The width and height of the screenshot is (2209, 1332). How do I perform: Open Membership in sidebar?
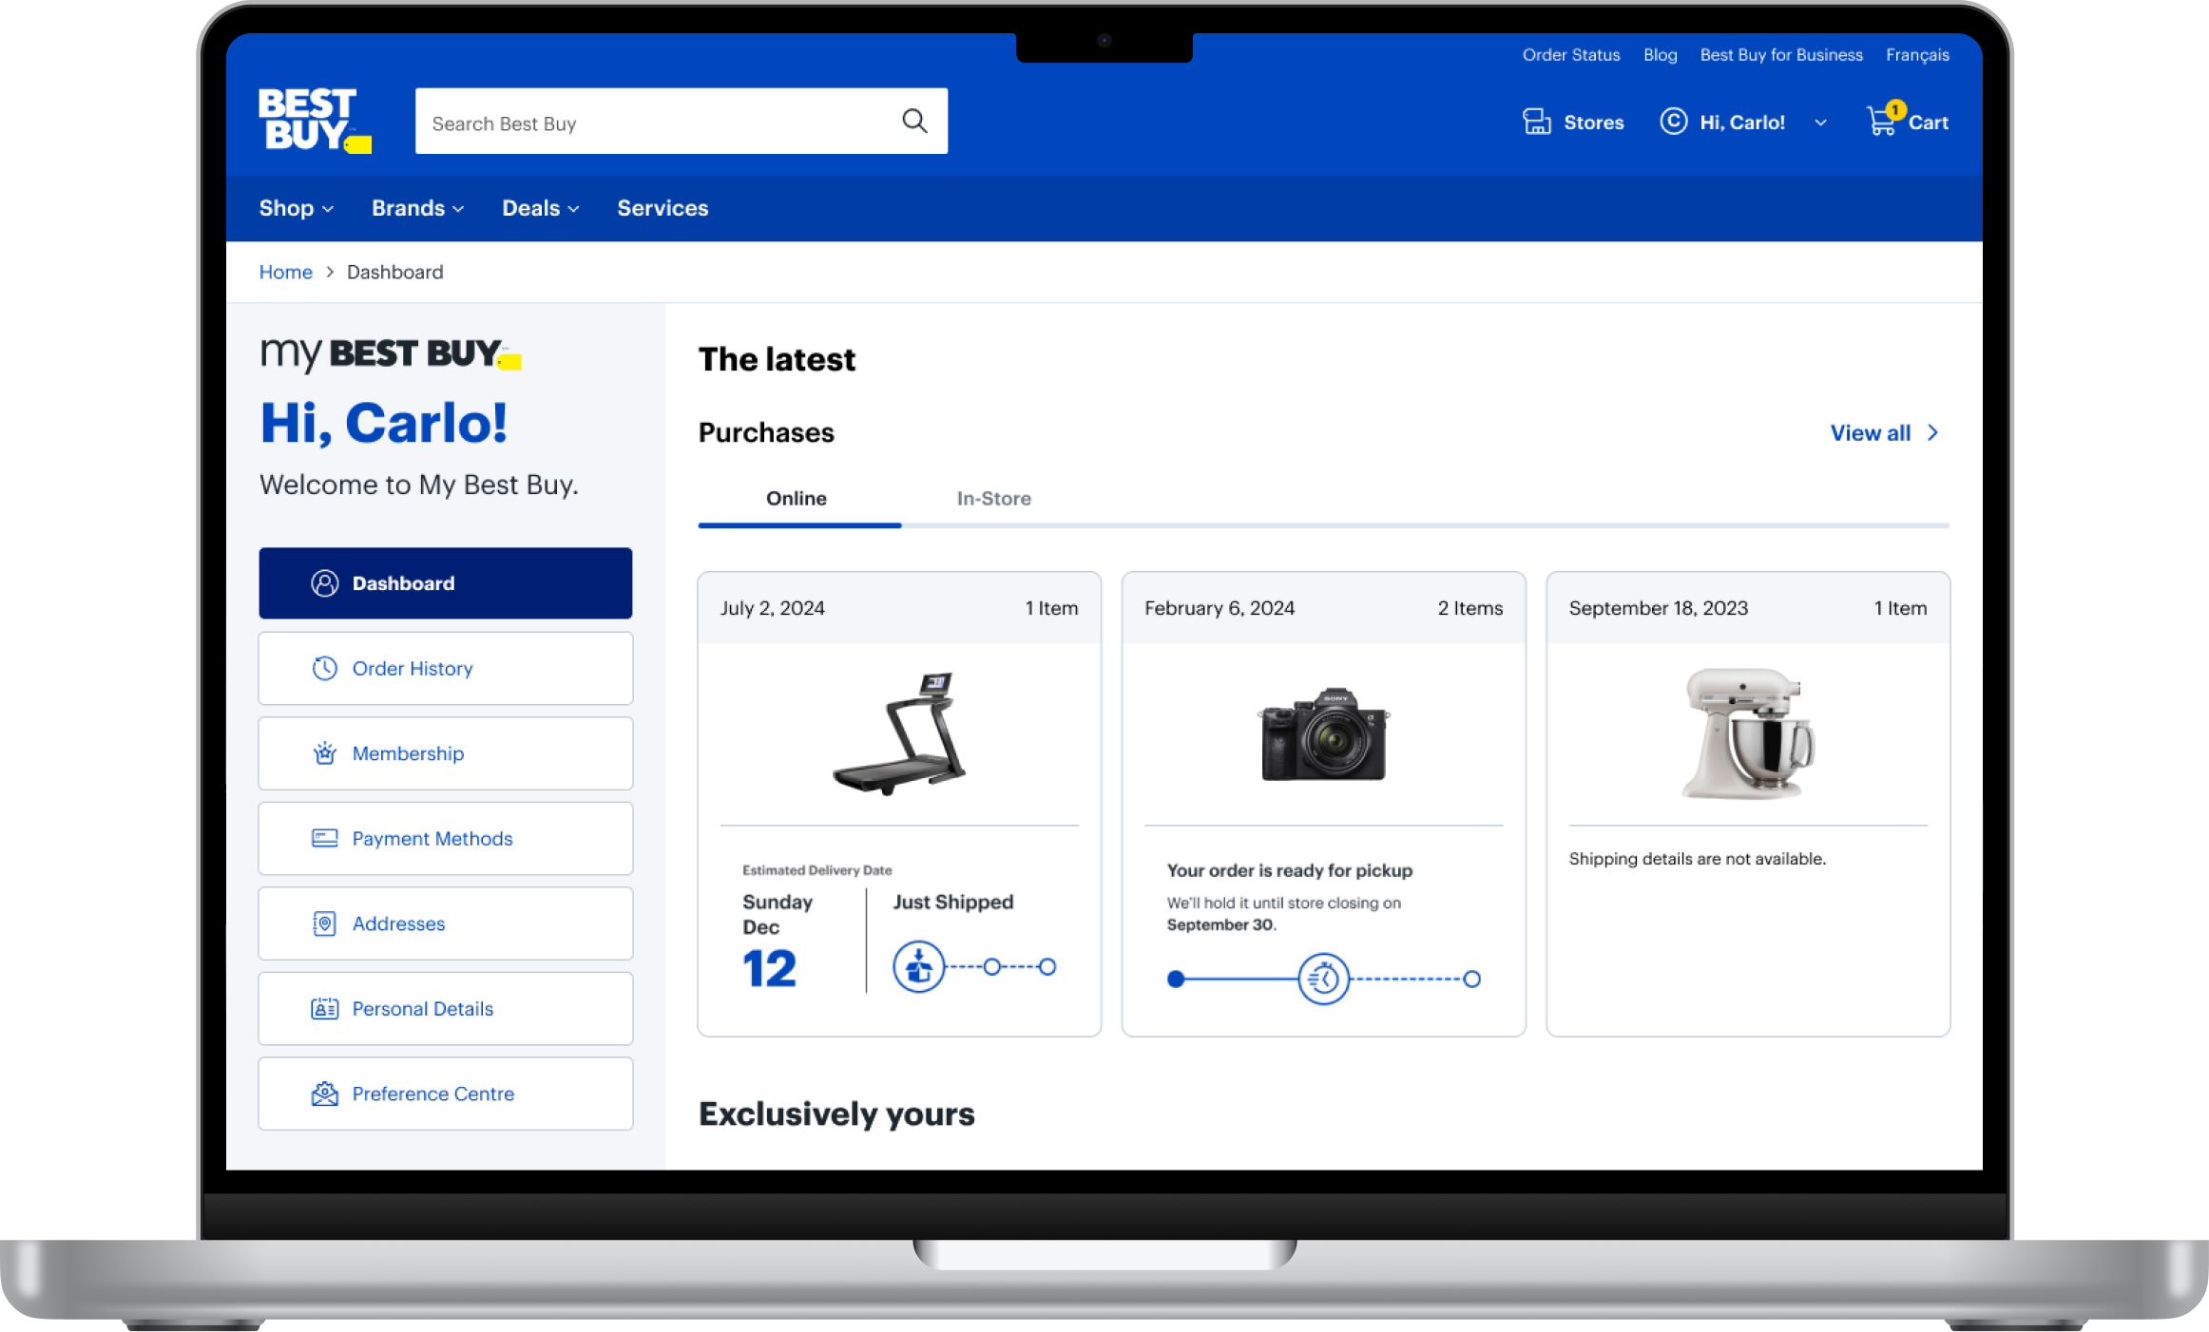point(445,753)
